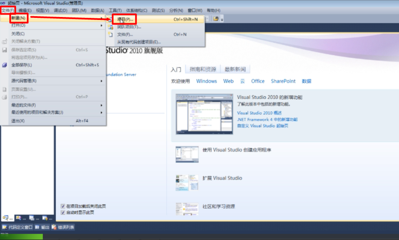
Task: Toggle 在项目加载后关闭此页 checkbox
Action: pos(63,206)
